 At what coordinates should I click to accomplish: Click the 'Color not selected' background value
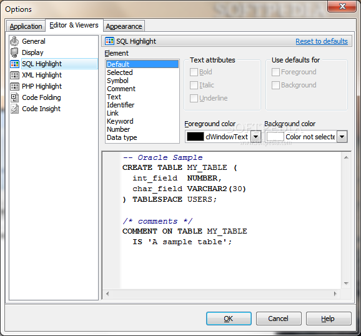310,137
